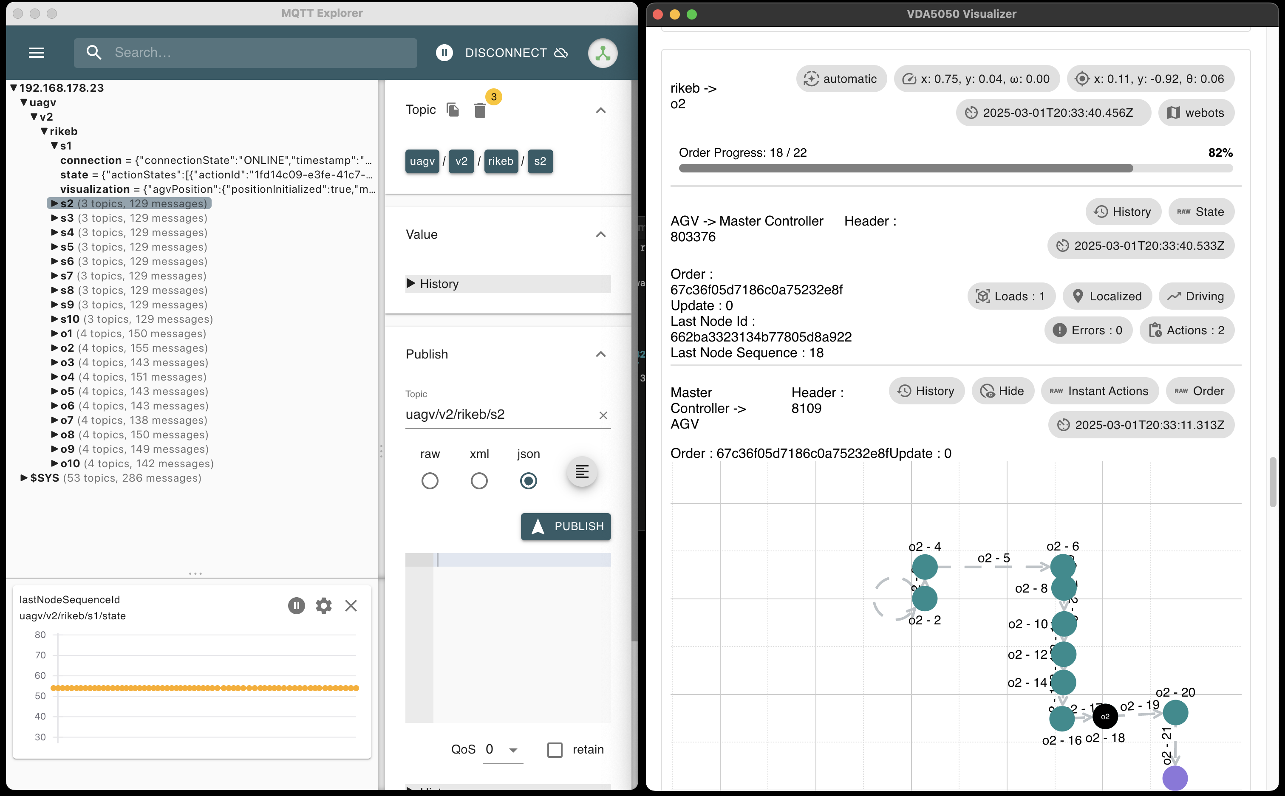Click the search magnifier icon

(x=94, y=53)
